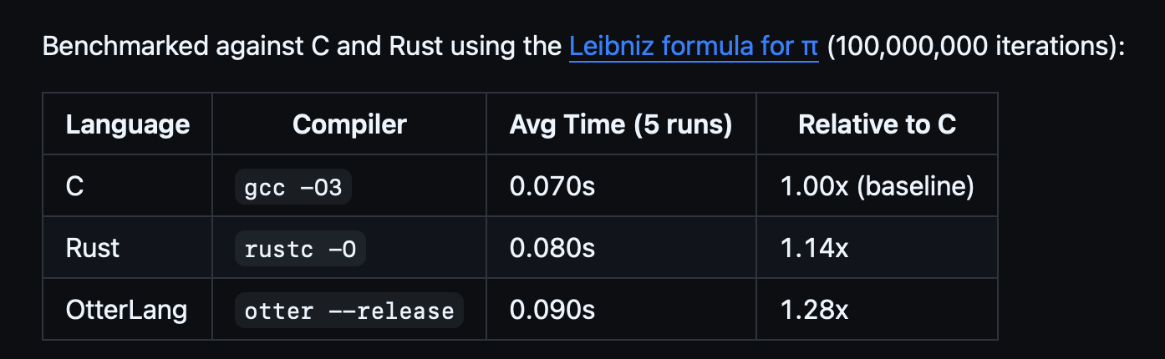The image size is (1165, 359).
Task: Click the 0.080s time cell
Action: pos(621,248)
